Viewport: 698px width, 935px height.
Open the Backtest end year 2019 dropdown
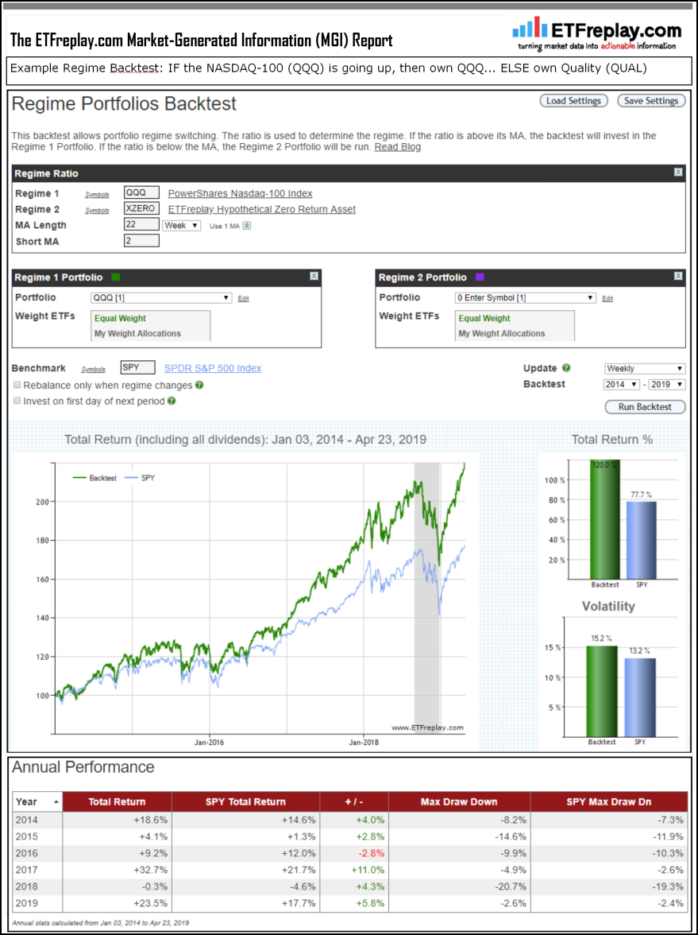point(667,385)
